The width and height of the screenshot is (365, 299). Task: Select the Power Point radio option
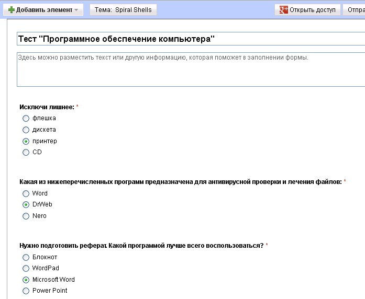coord(26,291)
